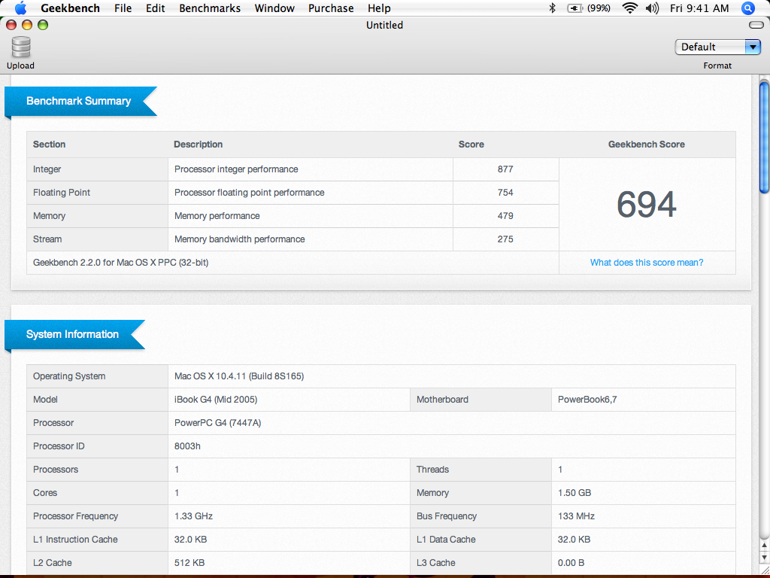This screenshot has width=770, height=578.
Task: Click the 'L1 Instruction Cache' row label
Action: point(75,539)
